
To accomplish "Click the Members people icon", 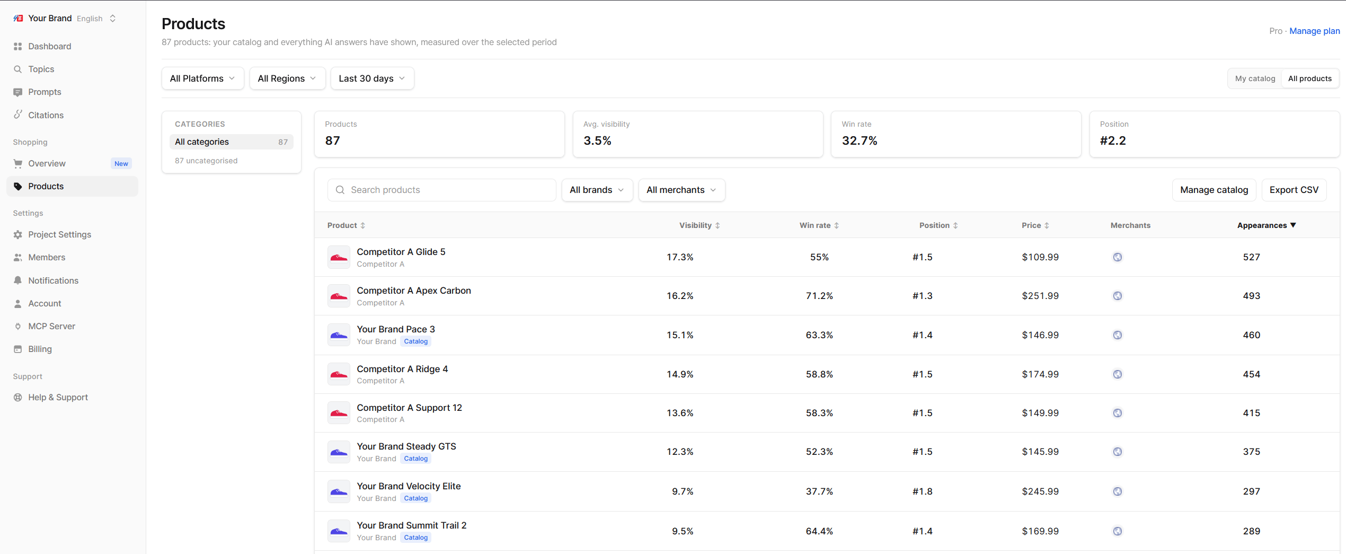I will 18,257.
